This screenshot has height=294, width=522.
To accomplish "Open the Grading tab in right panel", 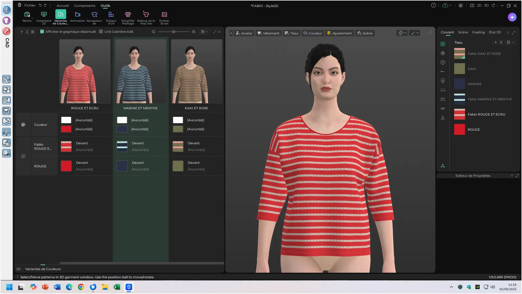I will coord(478,32).
